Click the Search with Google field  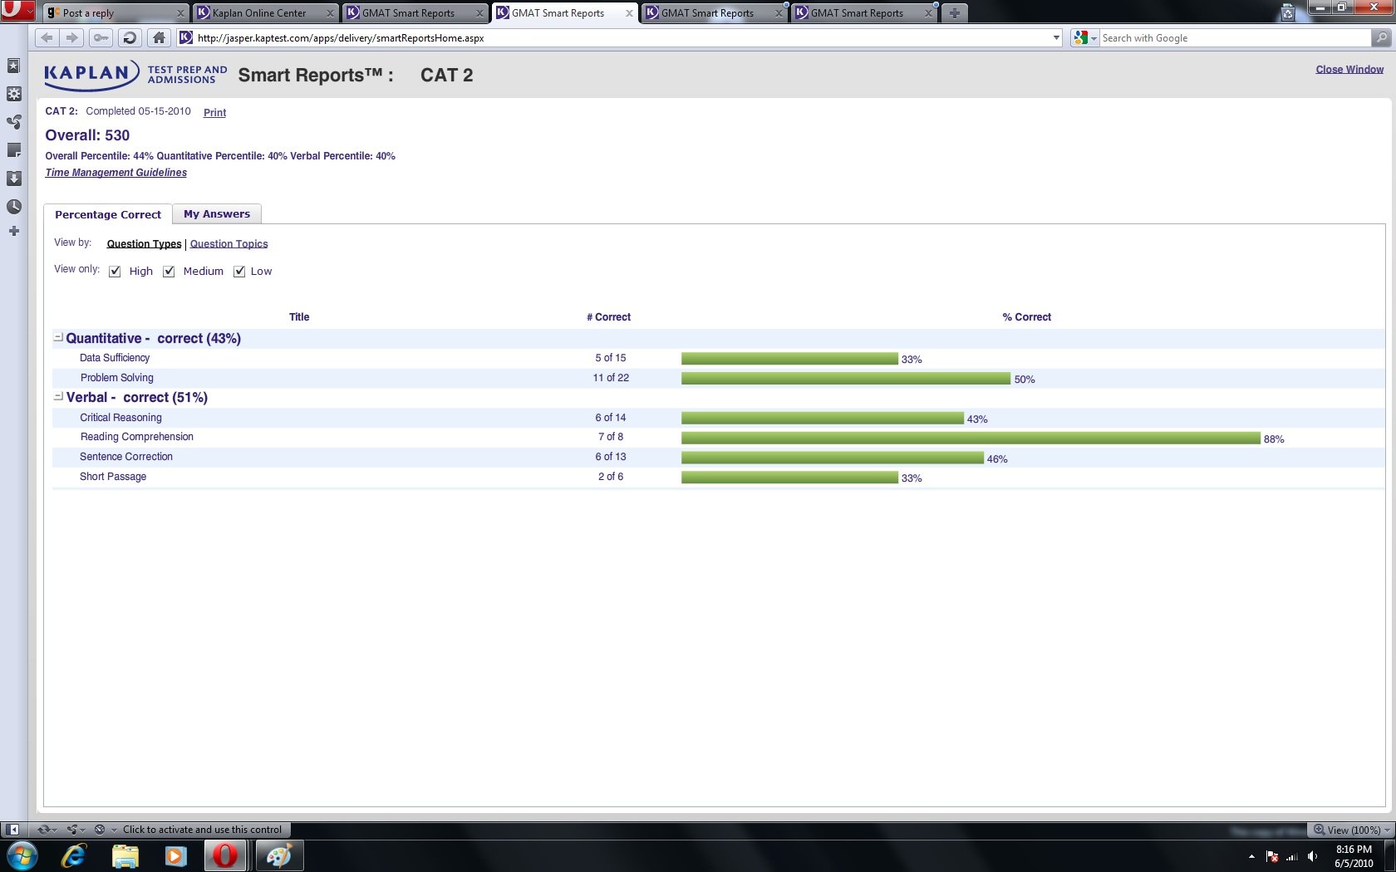tap(1233, 38)
